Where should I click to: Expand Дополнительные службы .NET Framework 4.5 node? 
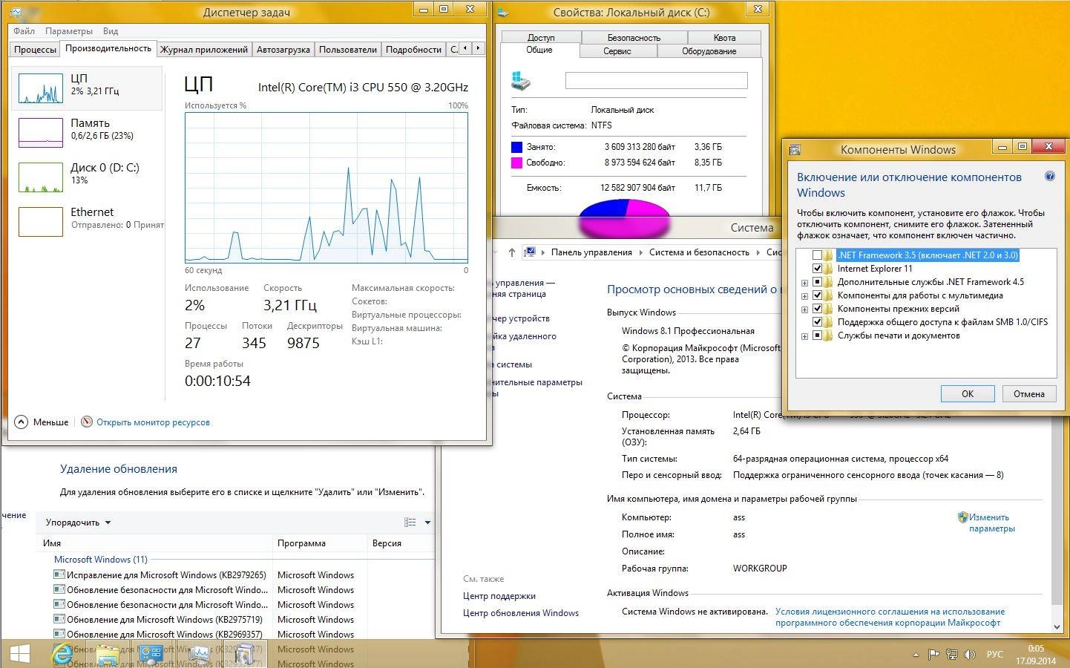(804, 283)
